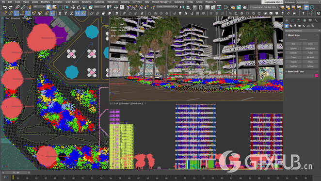Select Shapes category icon
This screenshot has height=181, width=321.
click(291, 26)
